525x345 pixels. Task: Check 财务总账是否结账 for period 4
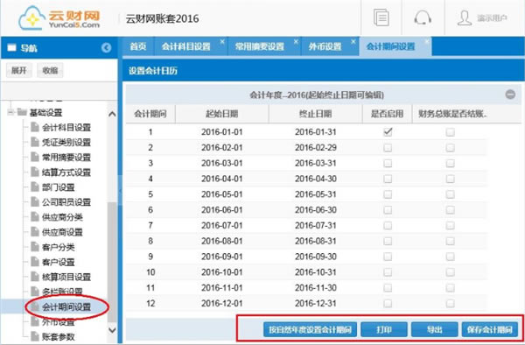[x=450, y=179]
